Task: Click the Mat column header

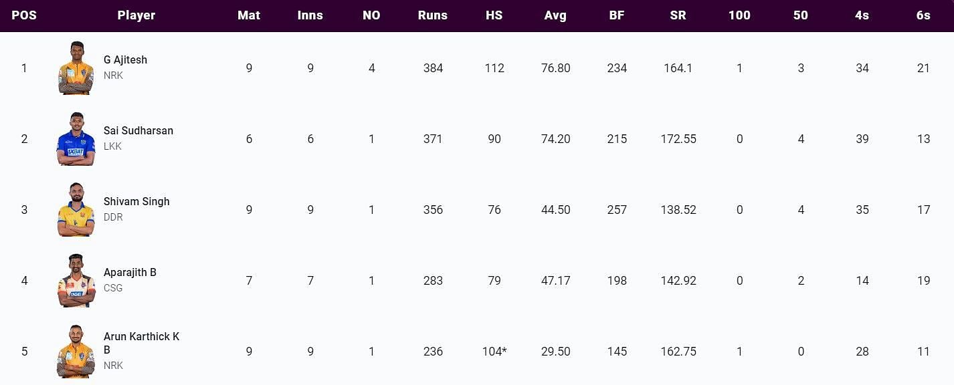Action: pos(249,15)
